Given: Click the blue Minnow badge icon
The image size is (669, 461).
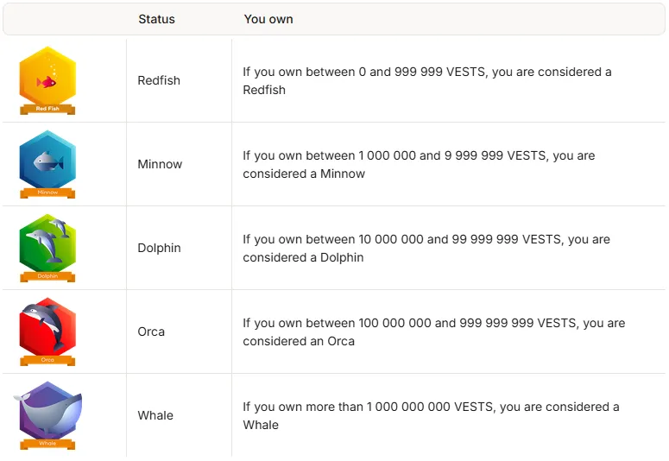Looking at the screenshot, I should [x=47, y=164].
